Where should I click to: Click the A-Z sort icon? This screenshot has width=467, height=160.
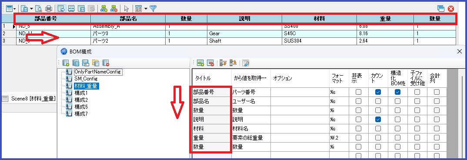(x=138, y=9)
